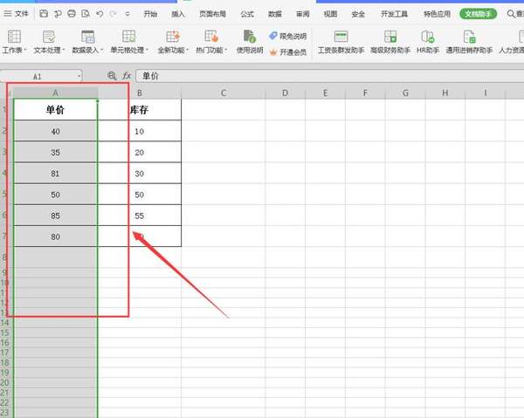Switch to the 审阅 tab

tap(303, 14)
